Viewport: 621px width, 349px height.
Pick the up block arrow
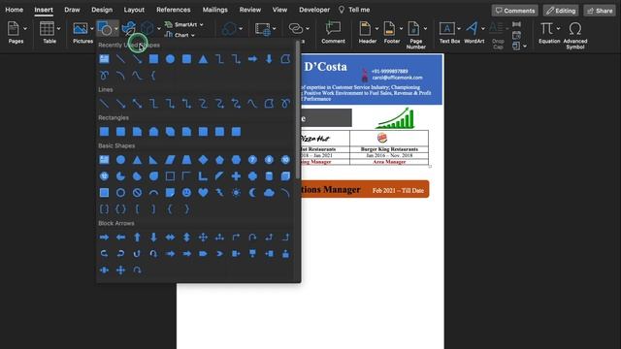(137, 237)
